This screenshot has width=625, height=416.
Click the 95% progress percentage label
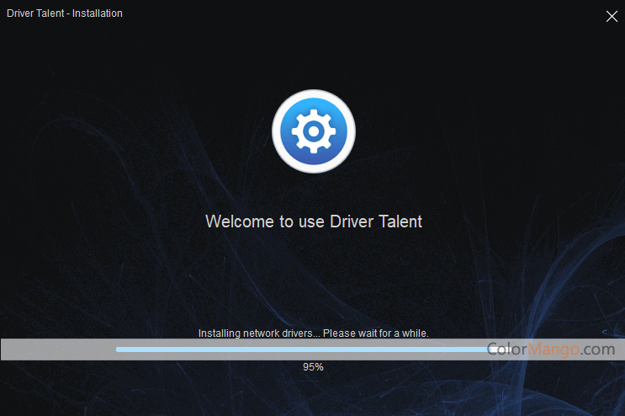pyautogui.click(x=313, y=367)
